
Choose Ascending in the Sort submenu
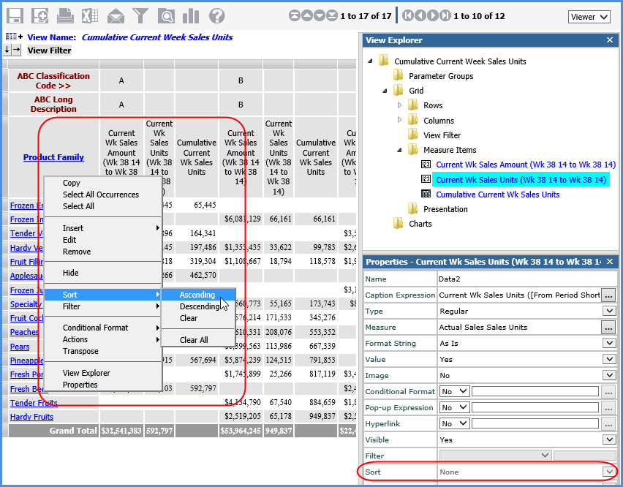pos(197,295)
